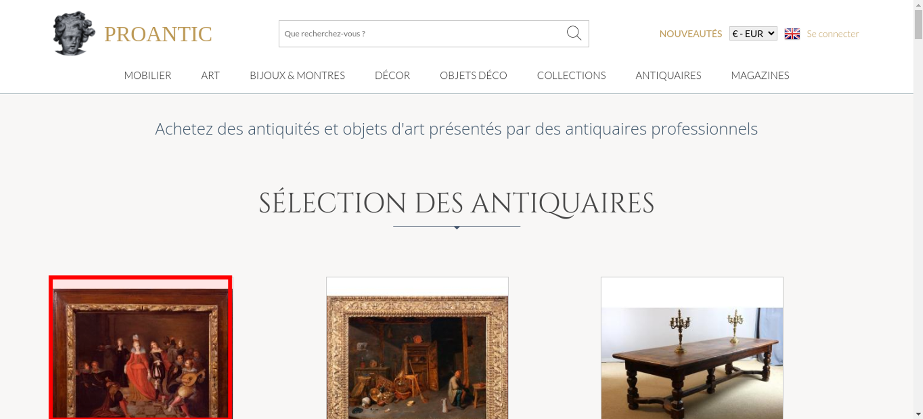Click the Proantic cherub head logo

coord(74,33)
